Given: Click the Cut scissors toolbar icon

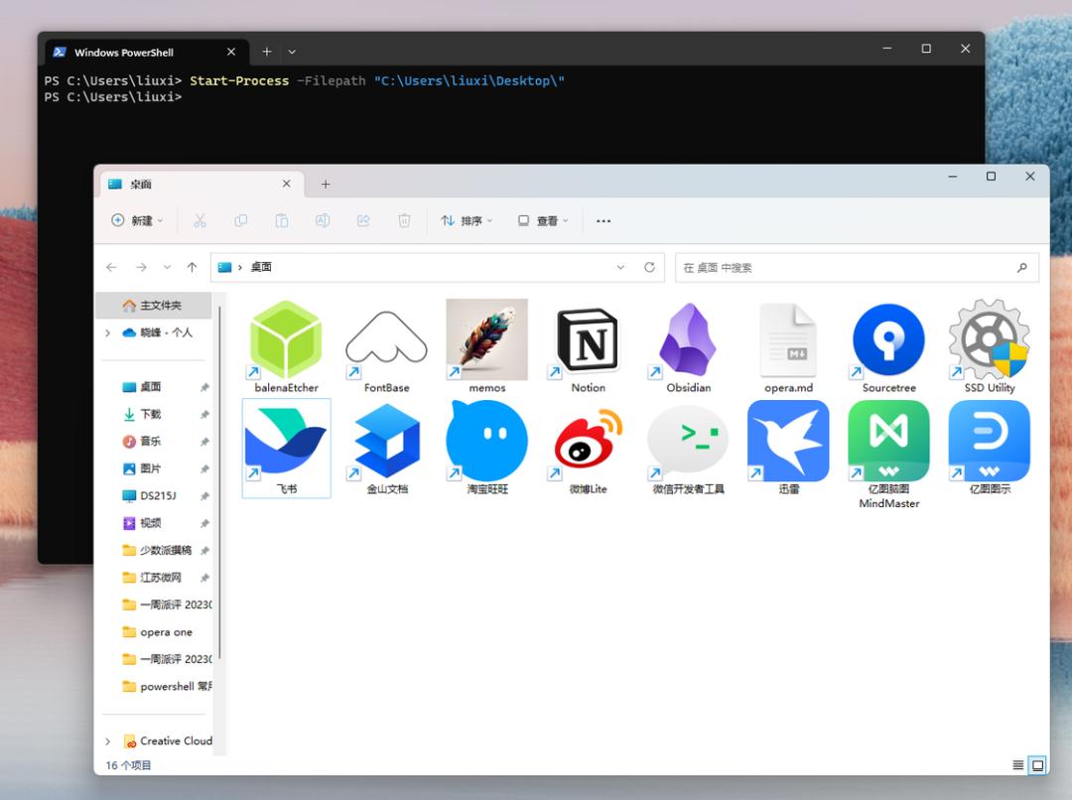Looking at the screenshot, I should [200, 220].
